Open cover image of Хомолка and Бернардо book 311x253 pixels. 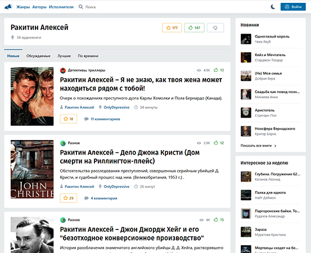pos(32,96)
